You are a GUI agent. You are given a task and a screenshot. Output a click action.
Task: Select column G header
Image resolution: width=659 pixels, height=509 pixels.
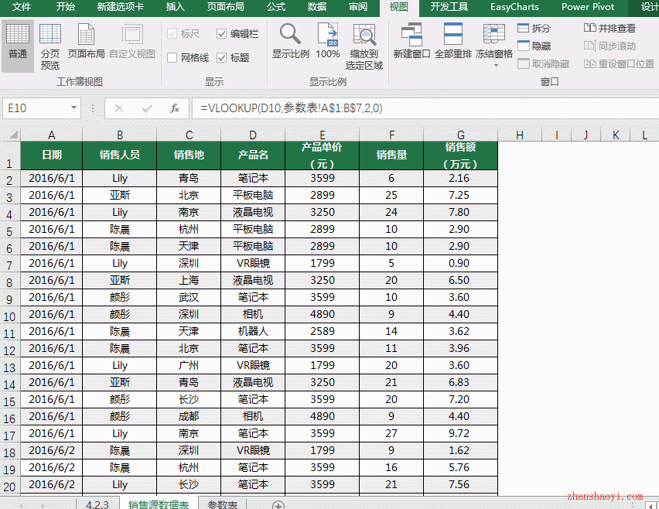pyautogui.click(x=461, y=135)
